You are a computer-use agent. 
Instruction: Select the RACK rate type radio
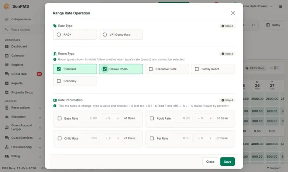(x=59, y=34)
